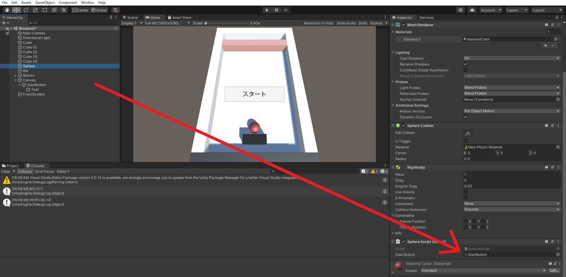This screenshot has width=566, height=277.
Task: Toggle Mute Audio in Game view
Action: (346, 23)
